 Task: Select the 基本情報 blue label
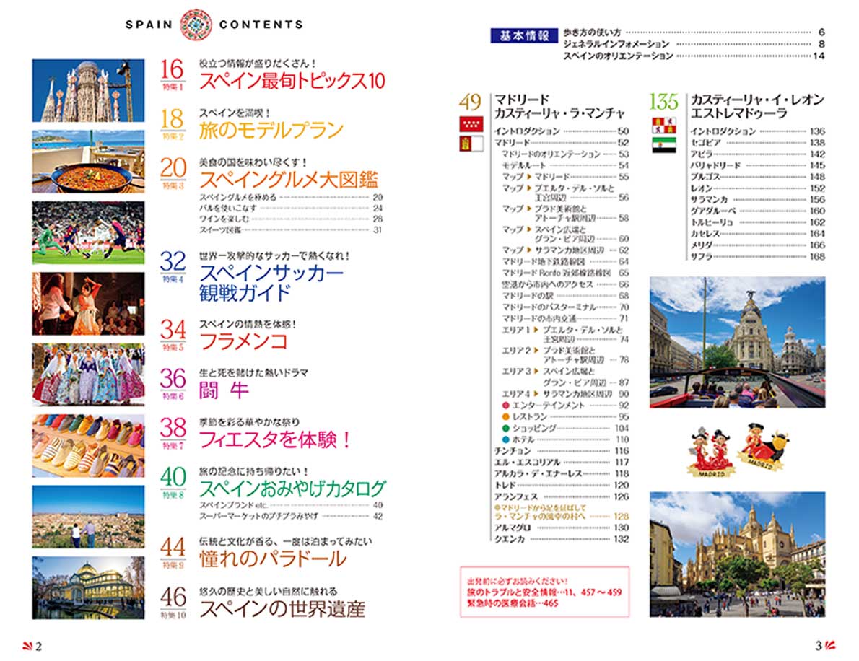(524, 36)
